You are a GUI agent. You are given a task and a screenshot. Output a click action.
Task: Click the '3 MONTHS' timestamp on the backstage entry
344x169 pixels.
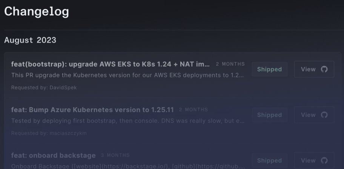pos(115,155)
